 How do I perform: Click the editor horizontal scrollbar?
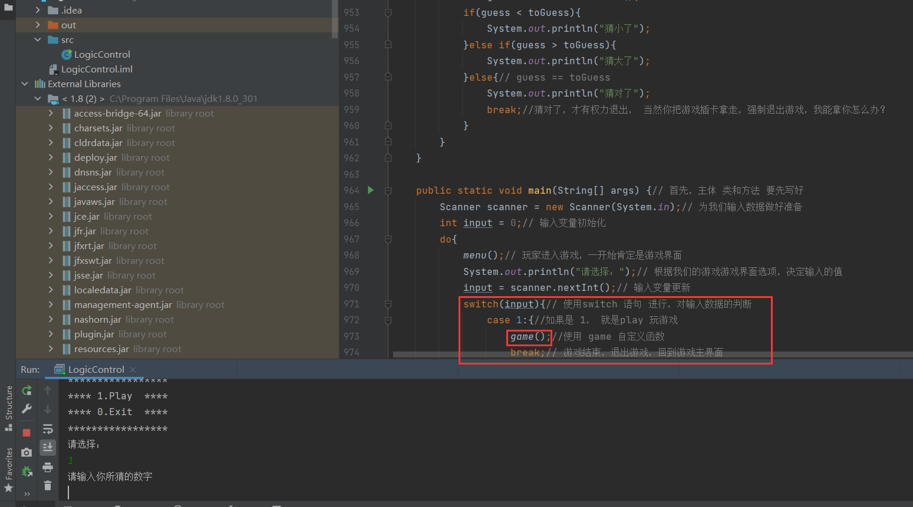point(652,354)
